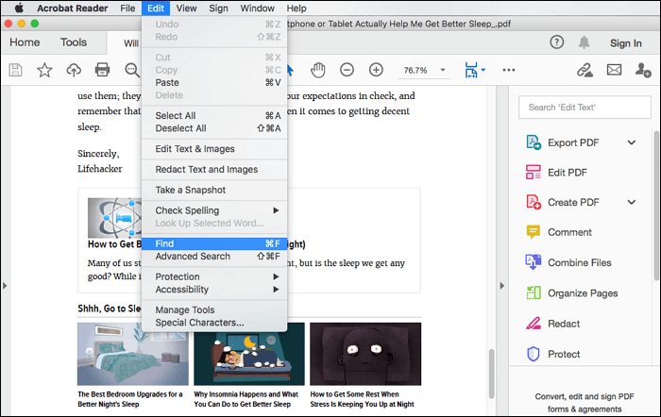Viewport: 661px width, 417px height.
Task: Choose Take a Snapshot
Action: click(214, 190)
